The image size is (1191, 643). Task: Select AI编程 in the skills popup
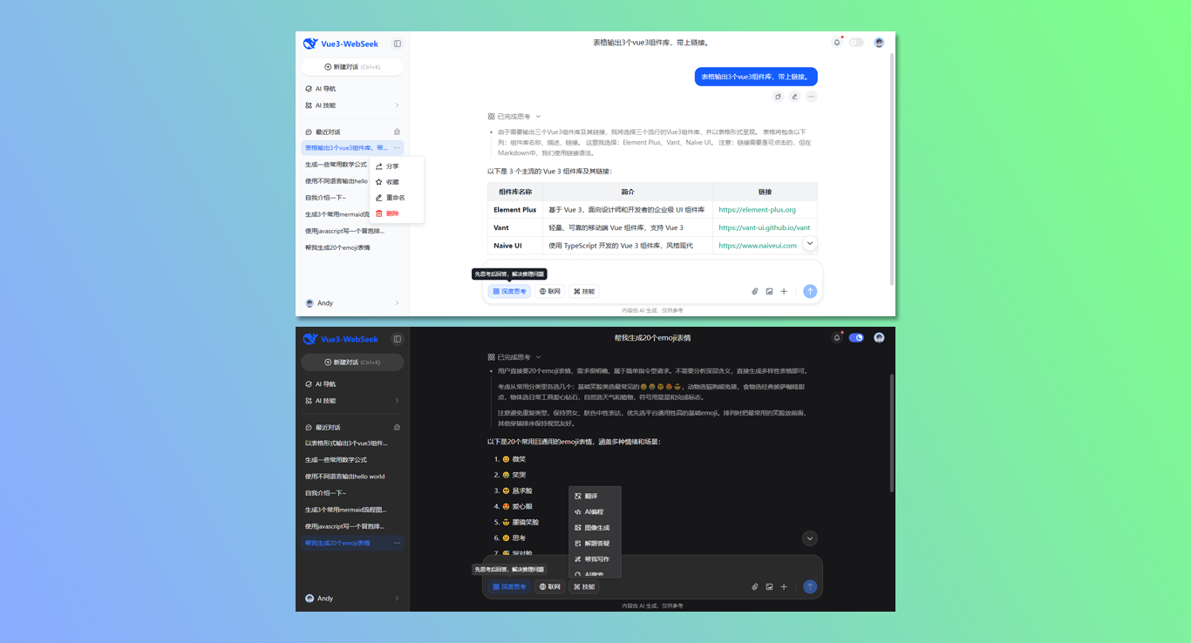[x=595, y=511]
